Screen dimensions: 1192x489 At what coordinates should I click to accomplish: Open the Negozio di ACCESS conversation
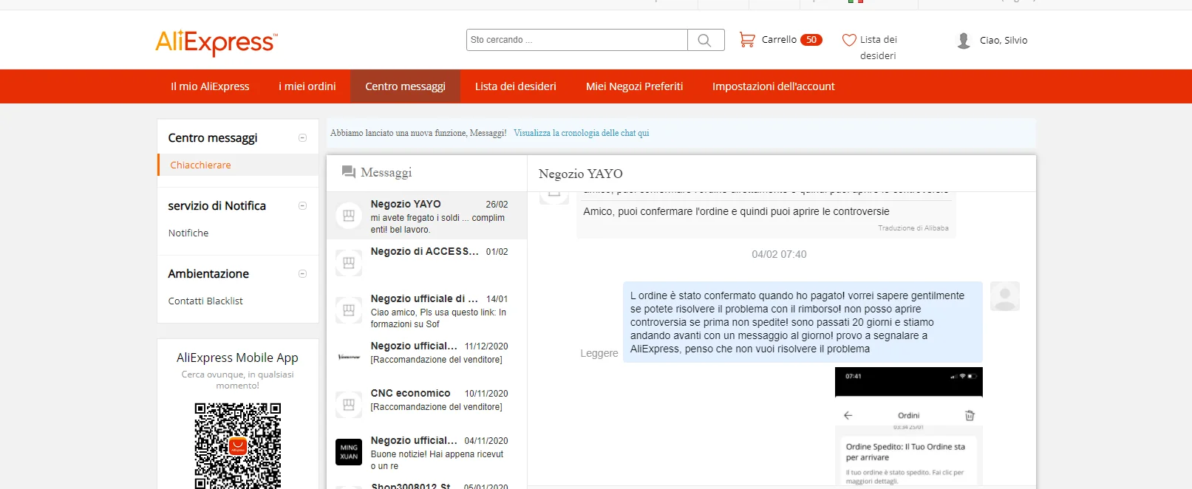coord(427,263)
